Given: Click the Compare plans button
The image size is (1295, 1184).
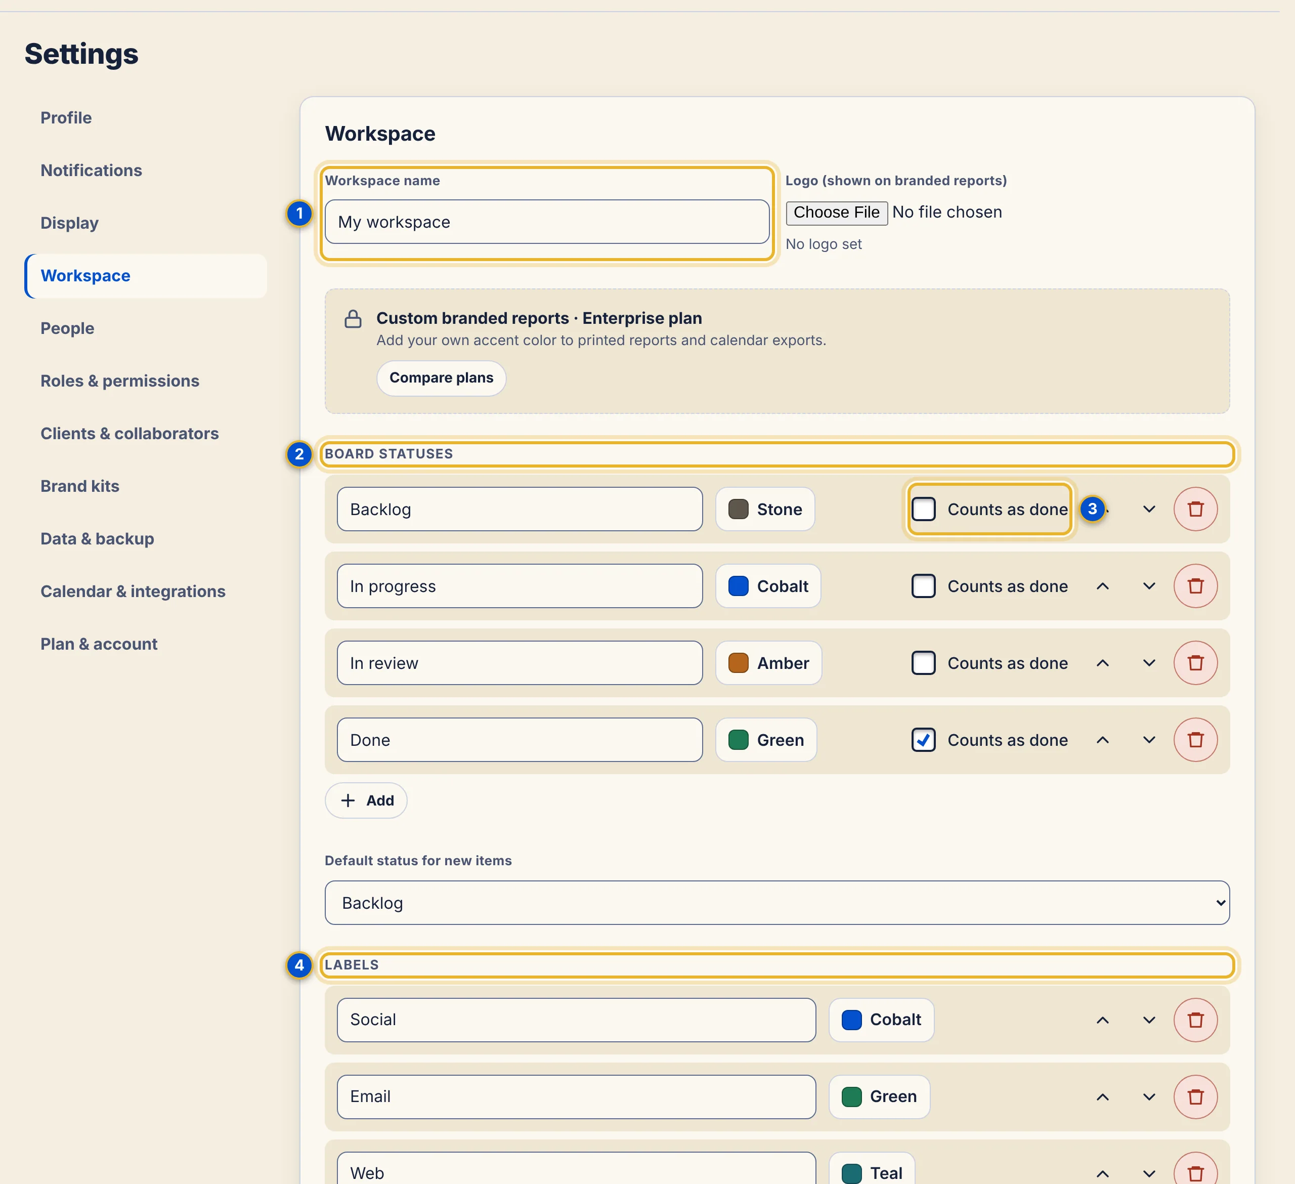Looking at the screenshot, I should [x=441, y=378].
